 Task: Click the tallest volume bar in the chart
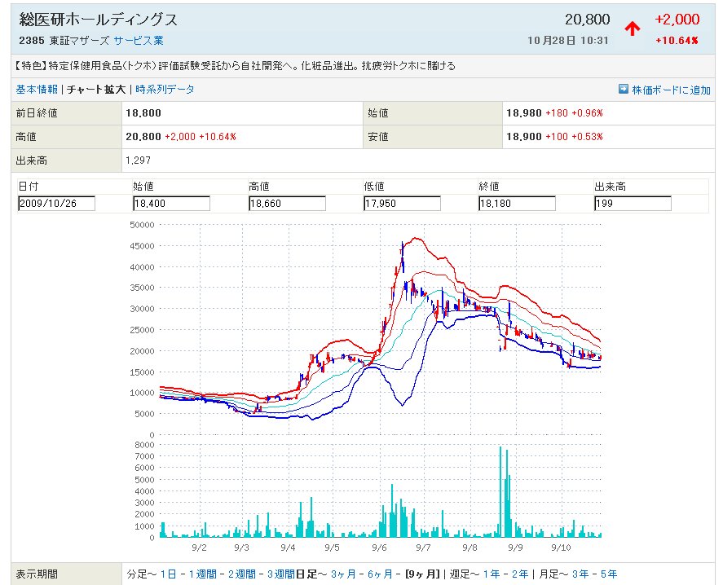point(500,492)
